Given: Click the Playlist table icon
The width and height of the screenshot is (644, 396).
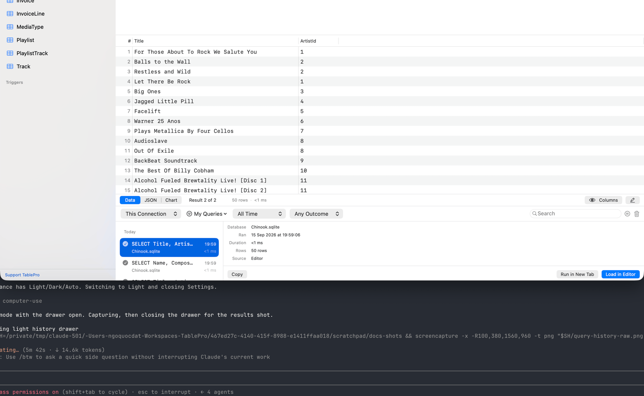Looking at the screenshot, I should click(10, 40).
